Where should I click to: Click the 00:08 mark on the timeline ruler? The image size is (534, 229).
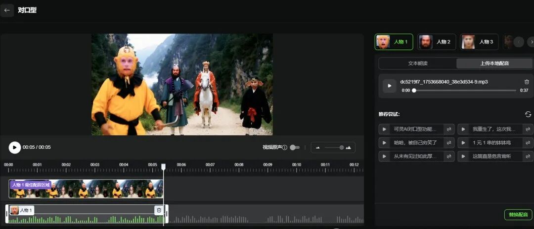tap(239, 165)
